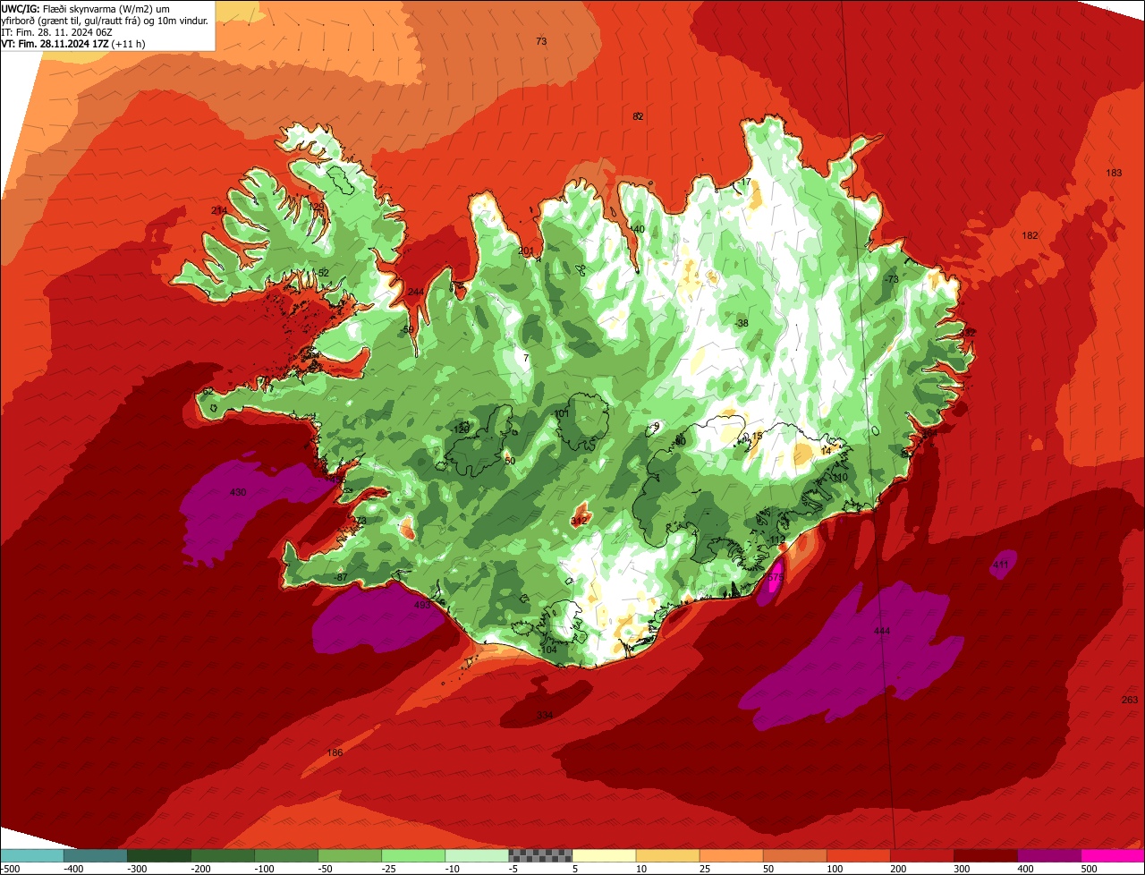Select the yellow-orange 10 to 25 swatch
1145x875 pixels.
tap(667, 855)
